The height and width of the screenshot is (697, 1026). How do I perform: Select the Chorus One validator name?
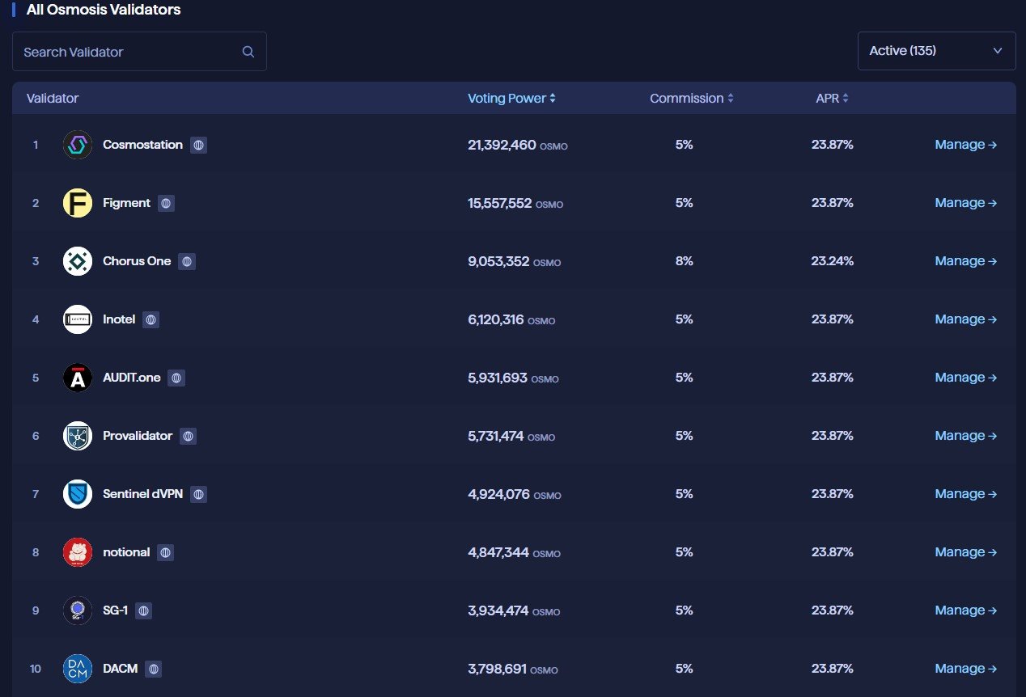coord(137,261)
